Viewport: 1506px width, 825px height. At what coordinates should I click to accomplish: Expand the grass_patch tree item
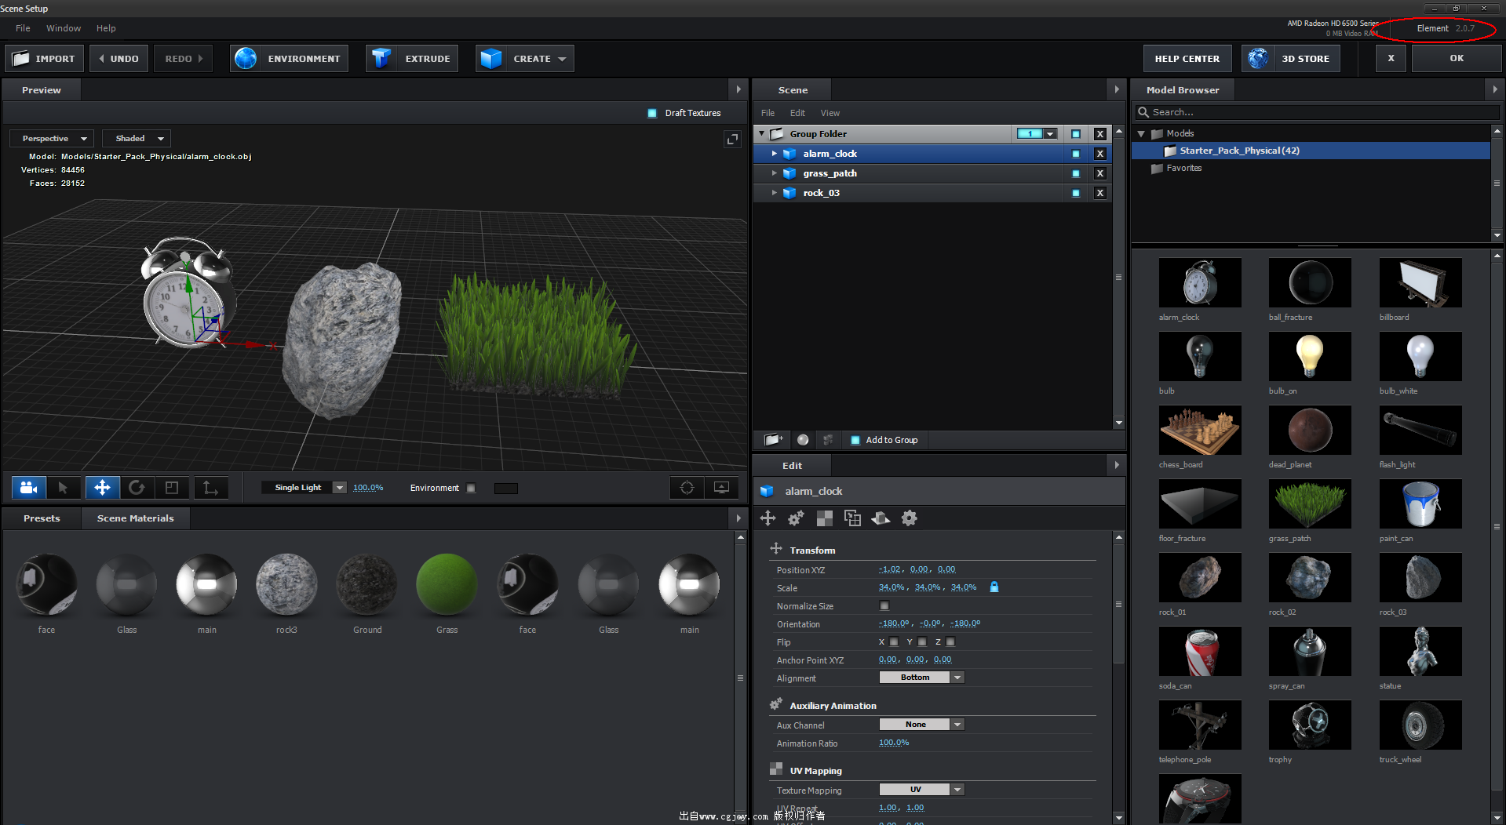(x=774, y=173)
